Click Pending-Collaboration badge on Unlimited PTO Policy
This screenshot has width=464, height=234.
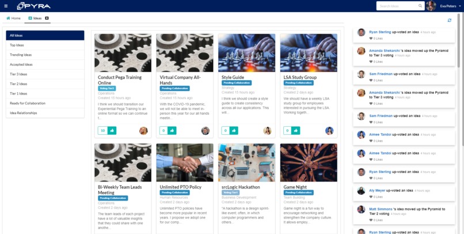(174, 193)
